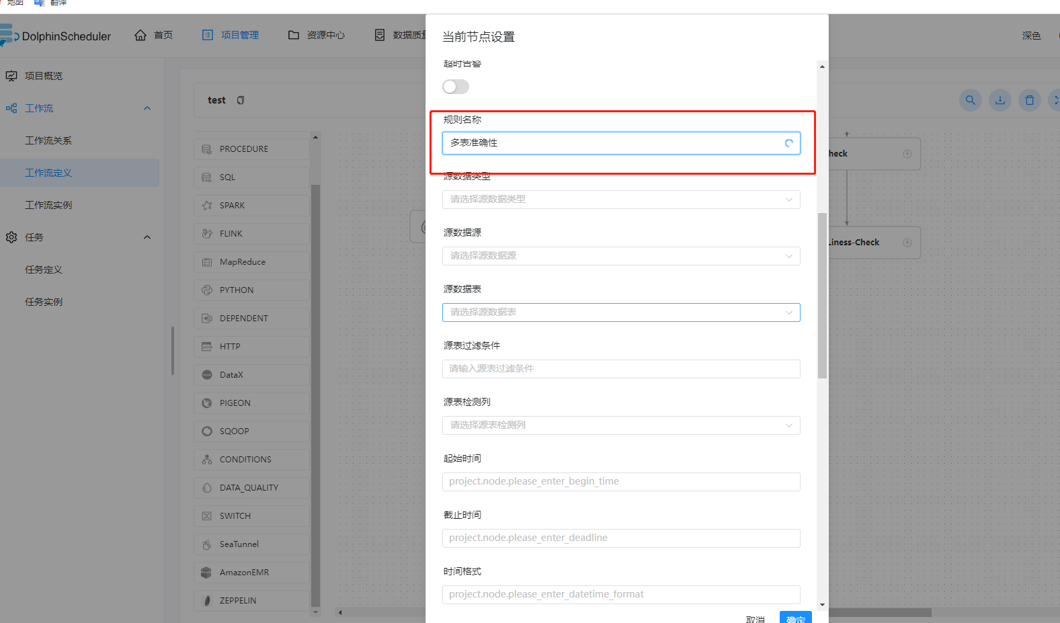Click the plus icon on heck node
This screenshot has height=623, width=1060.
907,154
